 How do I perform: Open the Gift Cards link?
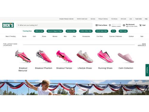[123, 19]
